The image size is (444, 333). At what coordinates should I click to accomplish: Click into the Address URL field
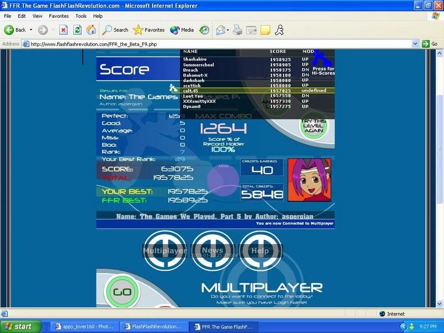[x=217, y=44]
